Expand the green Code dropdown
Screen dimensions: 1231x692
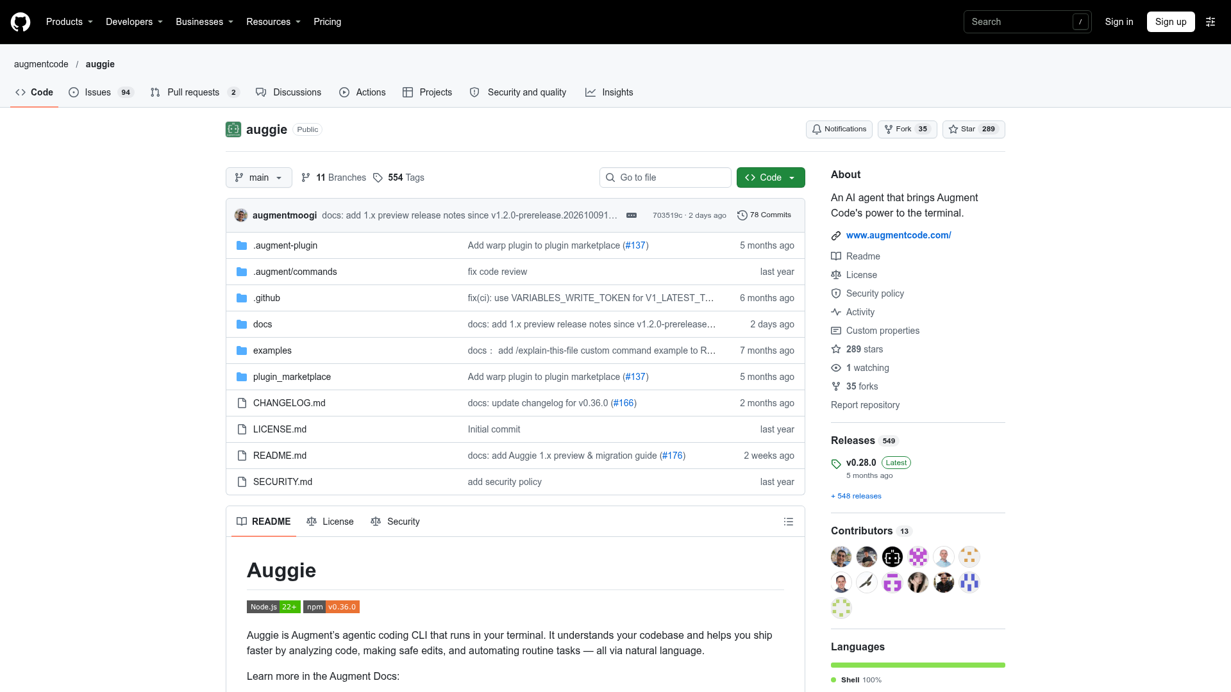pyautogui.click(x=771, y=177)
